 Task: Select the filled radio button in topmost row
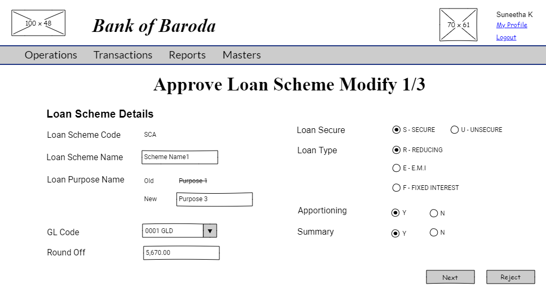[x=454, y=130]
